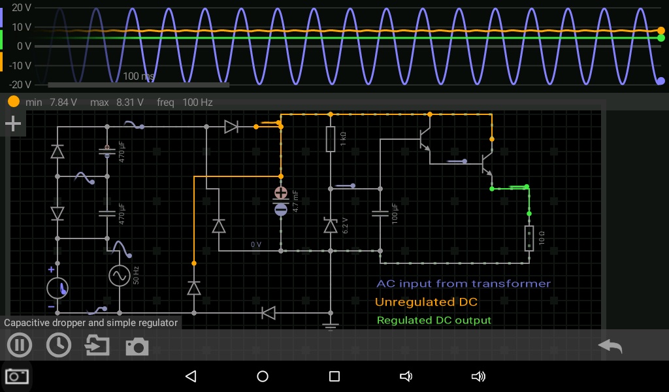Image resolution: width=669 pixels, height=392 pixels.
Task: Select the 6.2 V zener diode
Action: click(x=331, y=225)
